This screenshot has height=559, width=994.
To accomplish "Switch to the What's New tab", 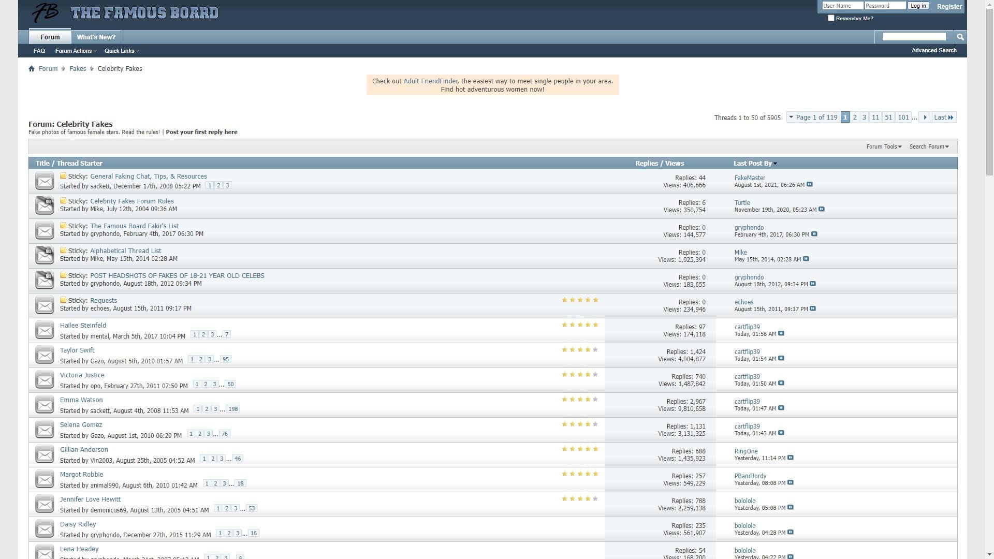I will 96,37.
